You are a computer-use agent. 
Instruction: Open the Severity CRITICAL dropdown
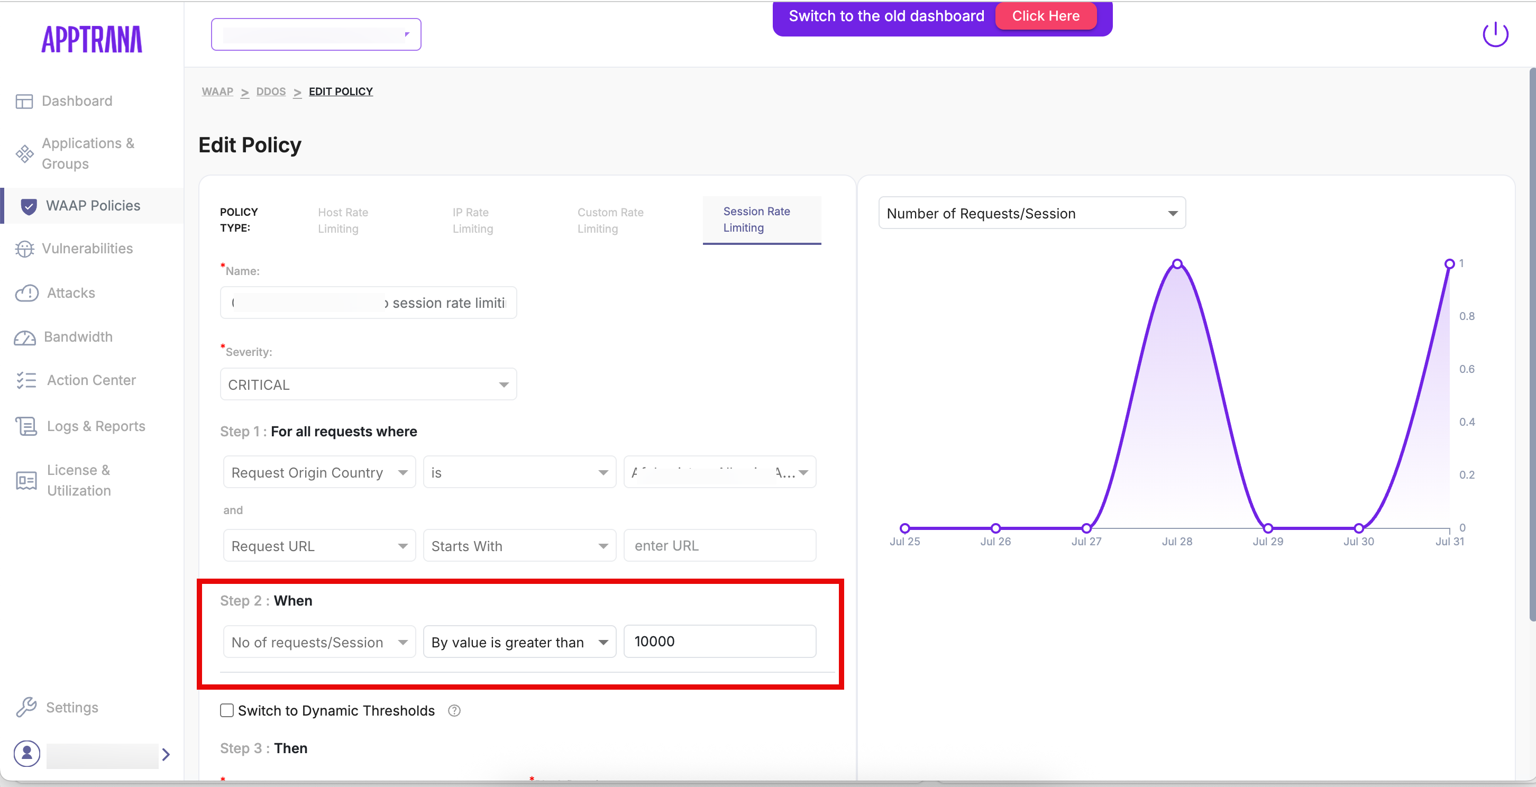click(x=369, y=385)
